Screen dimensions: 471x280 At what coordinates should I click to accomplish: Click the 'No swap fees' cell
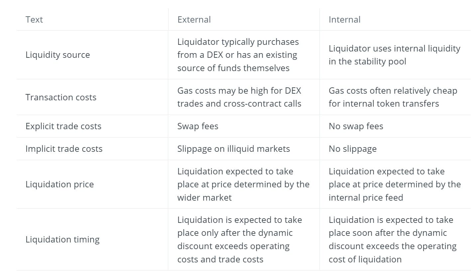[x=356, y=126]
